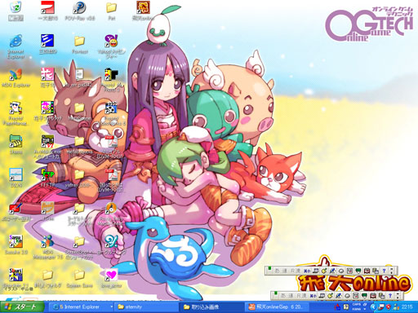Open the マニュアル PDF document icon
Viewport: 418px width, 313px height.
(x=111, y=147)
